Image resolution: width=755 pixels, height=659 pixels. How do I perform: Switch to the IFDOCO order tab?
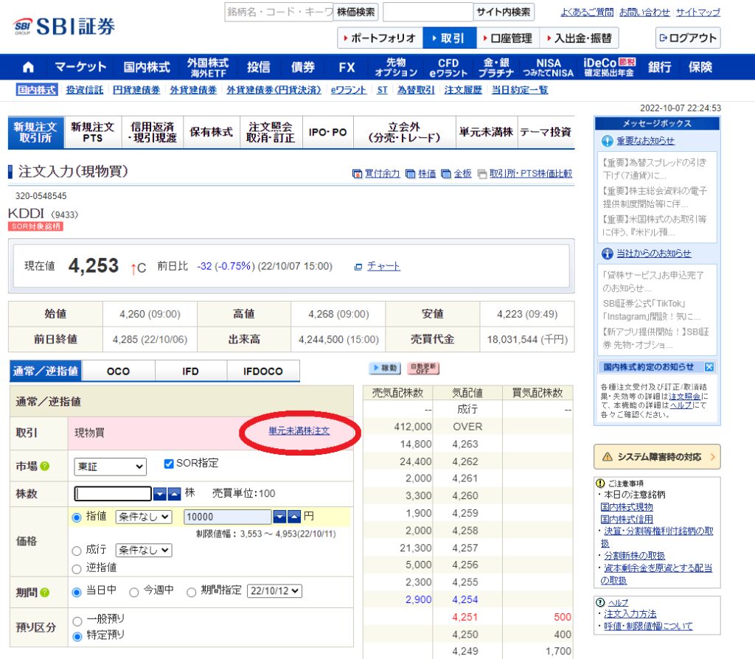pyautogui.click(x=262, y=371)
